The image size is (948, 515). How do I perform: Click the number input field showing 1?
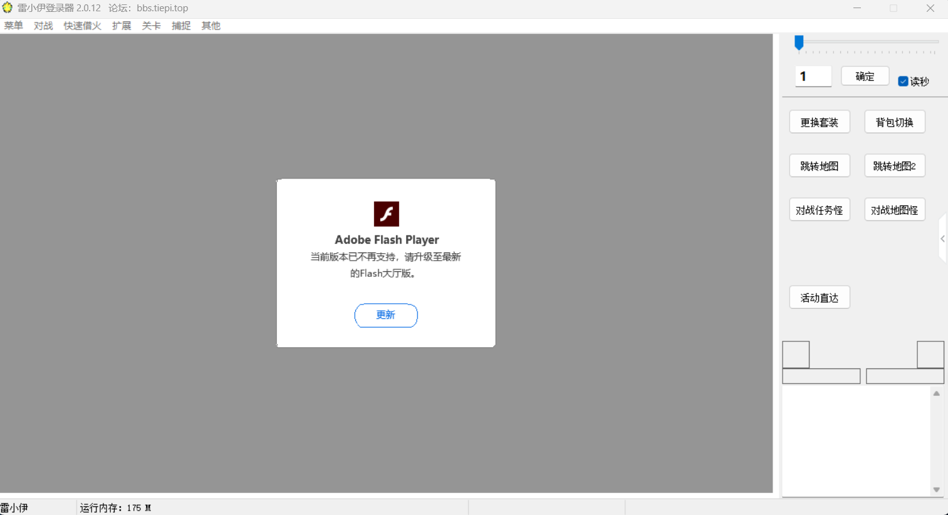point(813,76)
